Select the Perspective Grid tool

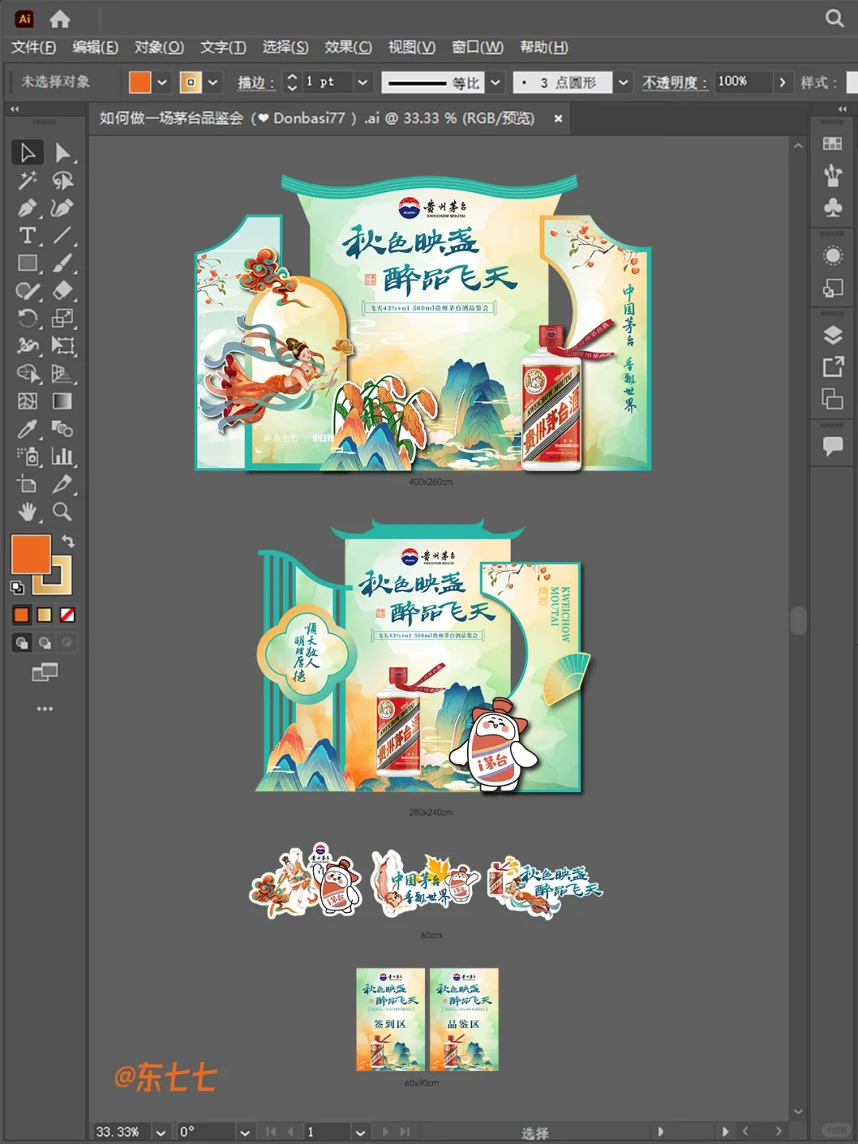coord(63,373)
